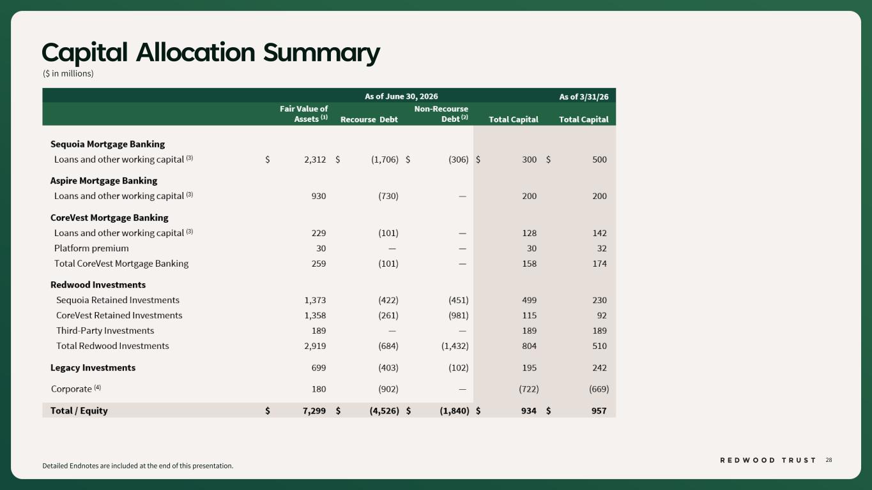This screenshot has height=490, width=872.
Task: Select the CoreVest Retained prior-quarter value "92"
Action: tap(602, 315)
